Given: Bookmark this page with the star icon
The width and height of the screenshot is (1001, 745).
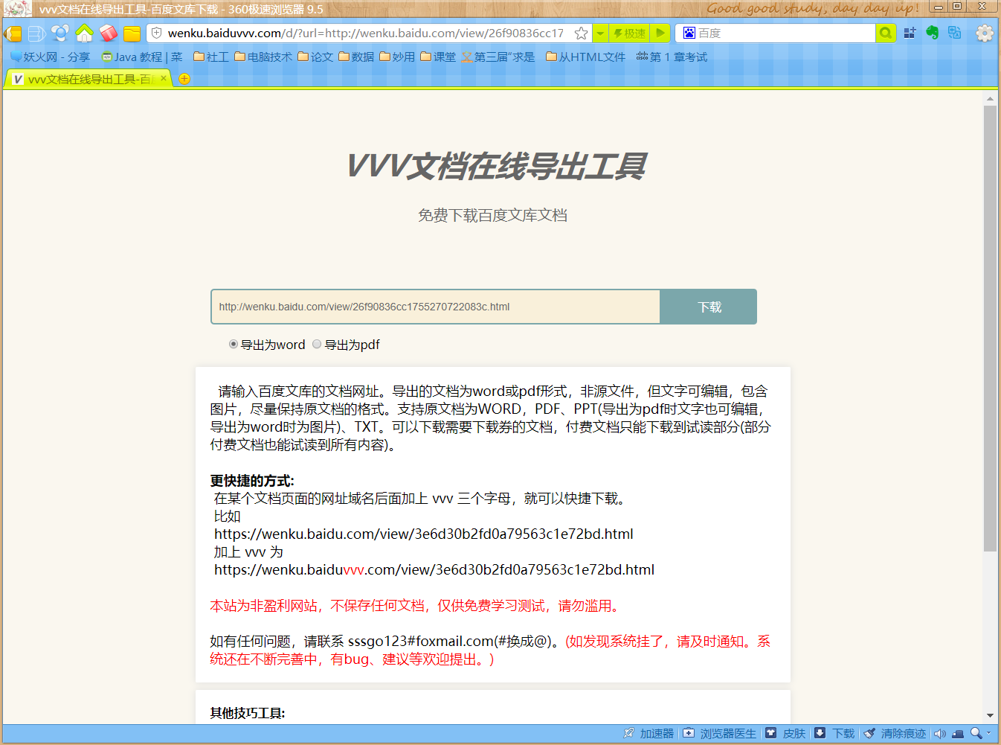Looking at the screenshot, I should (x=582, y=33).
